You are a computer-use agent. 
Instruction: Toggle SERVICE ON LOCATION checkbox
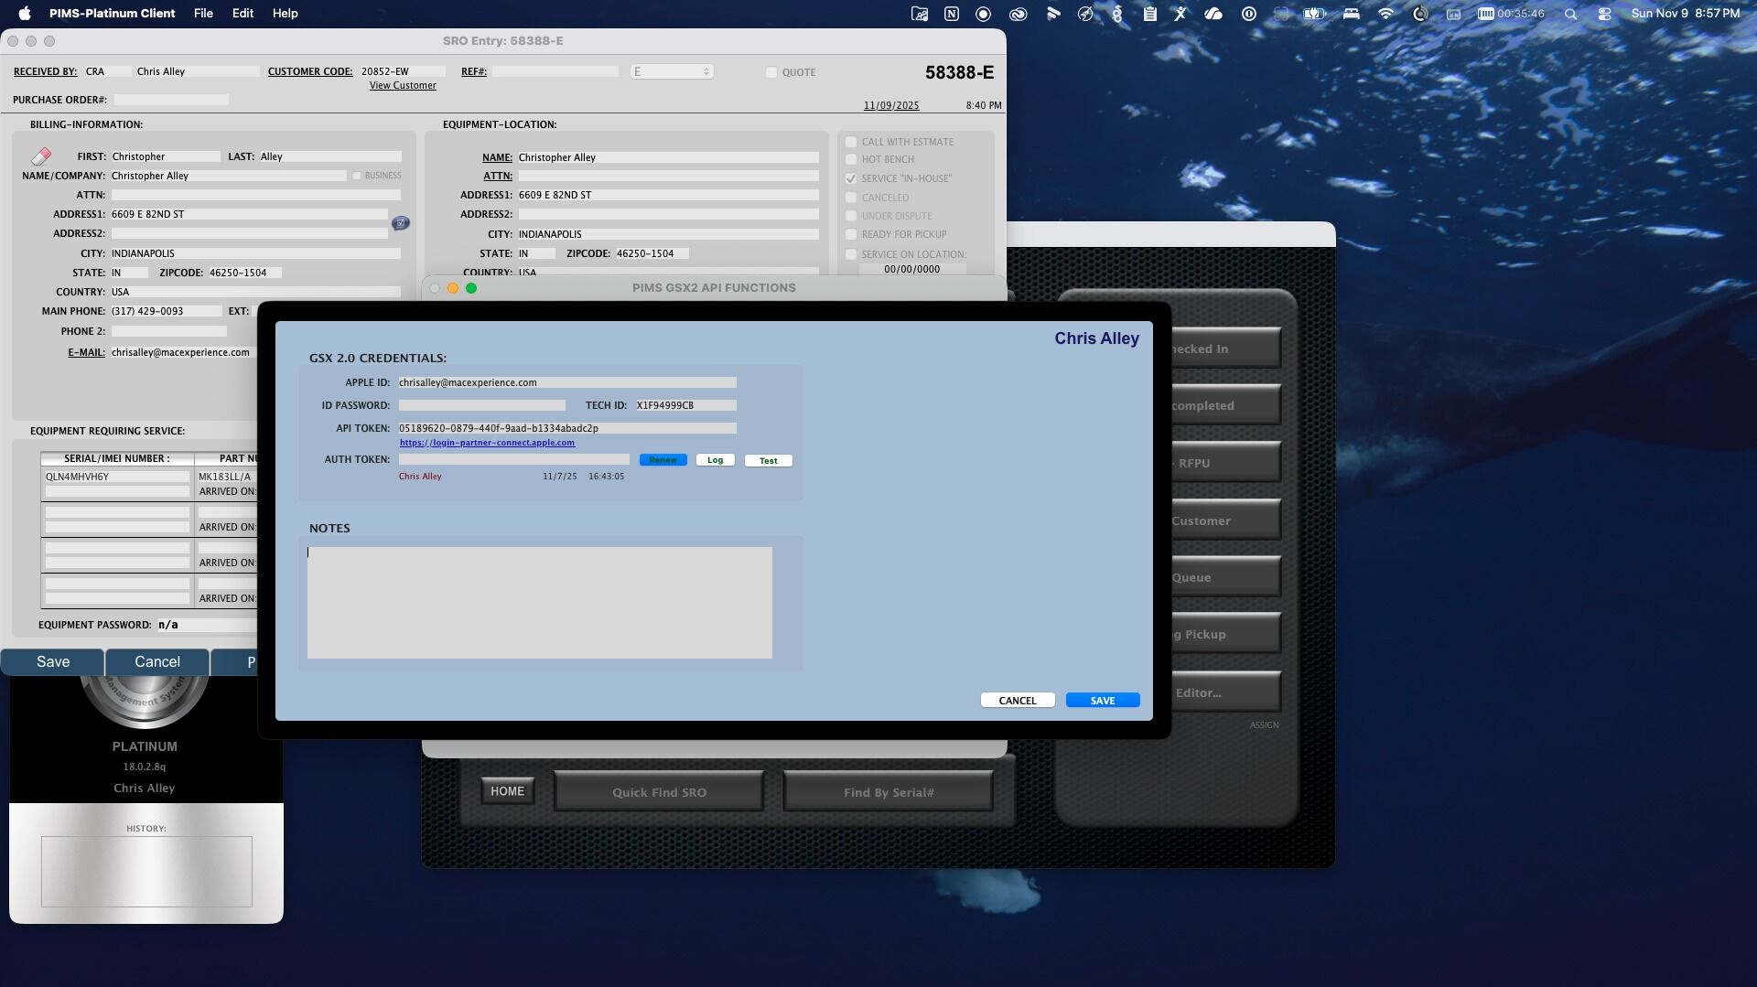[x=851, y=254]
